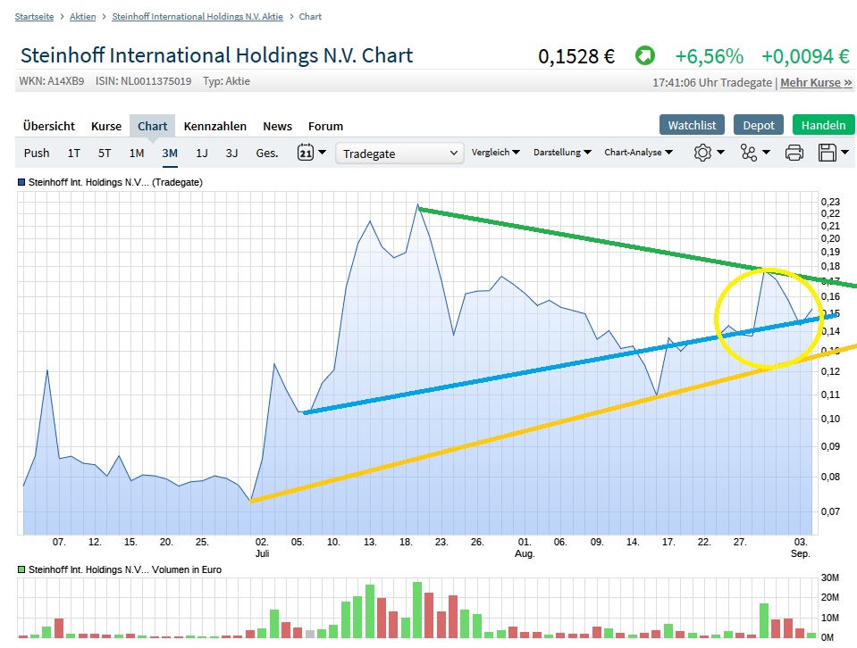Select the 5T time range
The height and width of the screenshot is (648, 857).
pyautogui.click(x=105, y=153)
